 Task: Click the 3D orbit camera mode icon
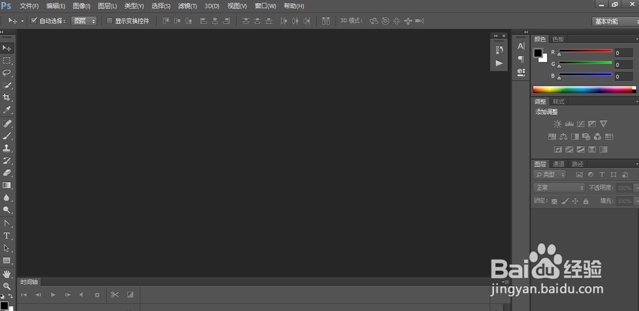pos(374,21)
